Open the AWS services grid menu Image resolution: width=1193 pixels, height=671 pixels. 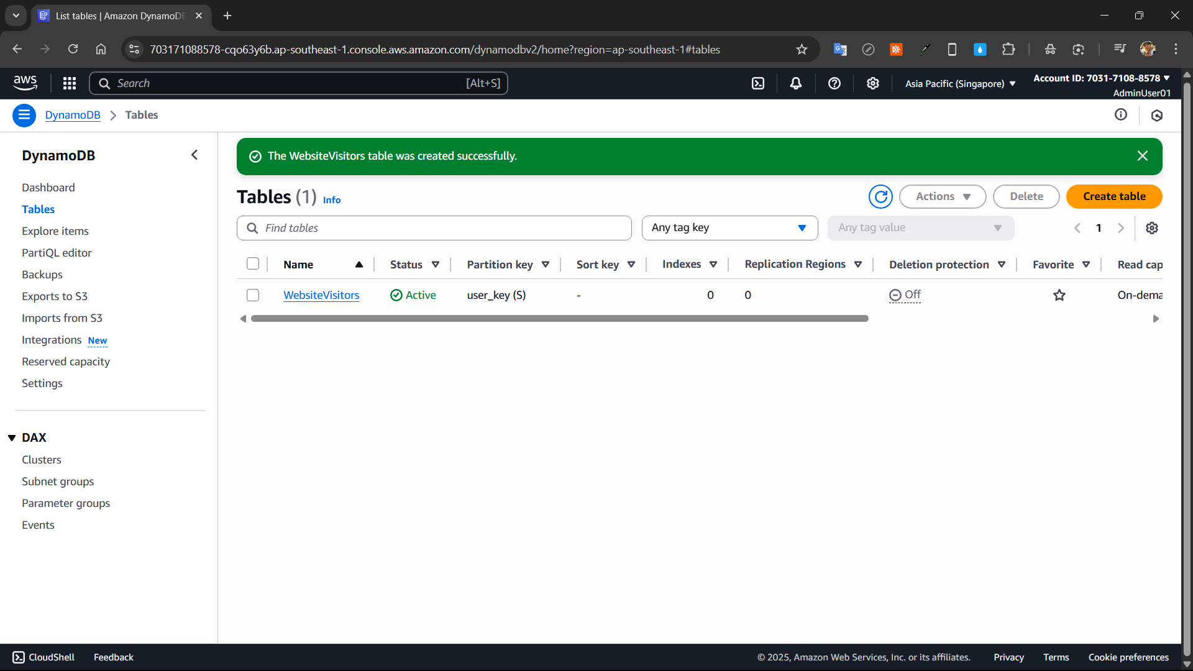click(x=70, y=83)
